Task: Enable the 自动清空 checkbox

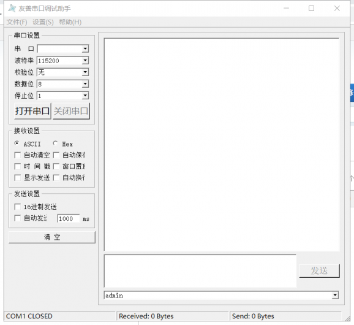Action: pos(17,155)
